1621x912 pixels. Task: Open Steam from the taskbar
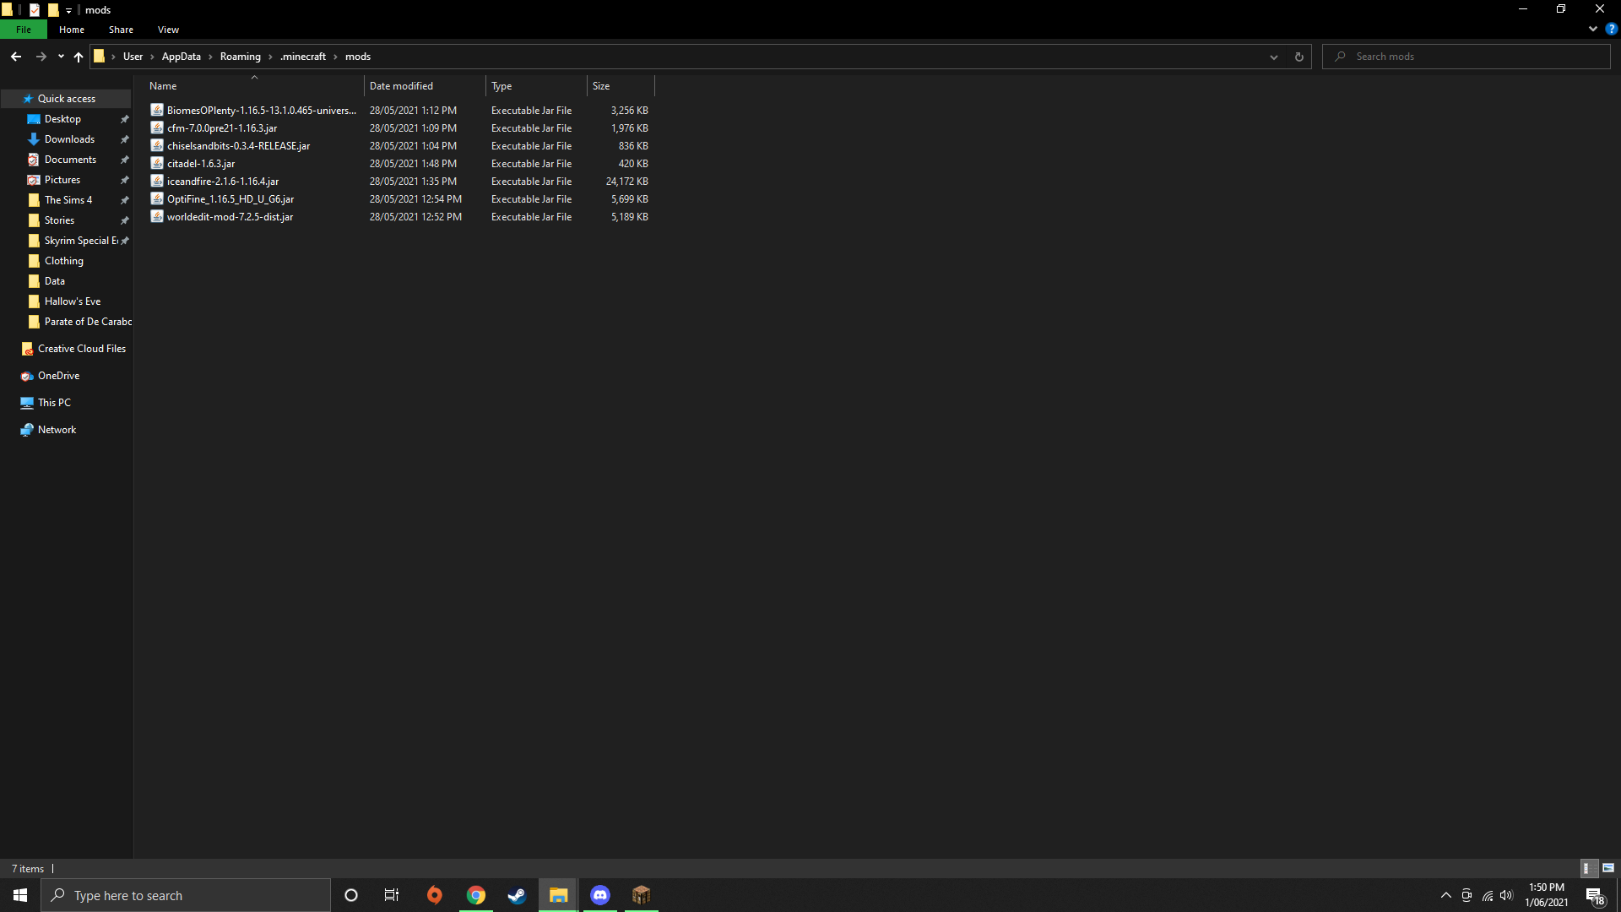[517, 895]
